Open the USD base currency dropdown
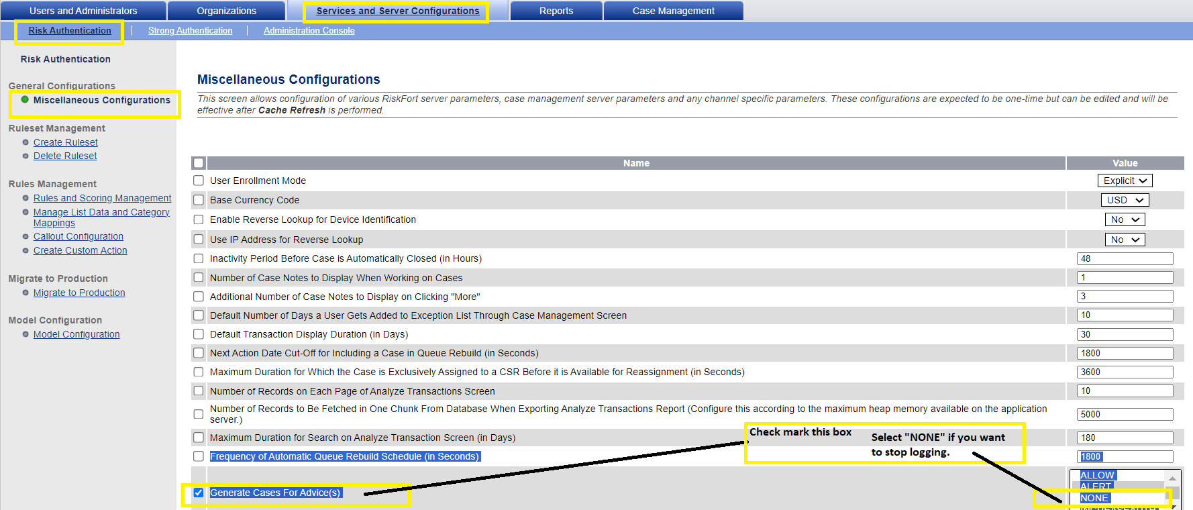The width and height of the screenshot is (1193, 510). pos(1125,200)
